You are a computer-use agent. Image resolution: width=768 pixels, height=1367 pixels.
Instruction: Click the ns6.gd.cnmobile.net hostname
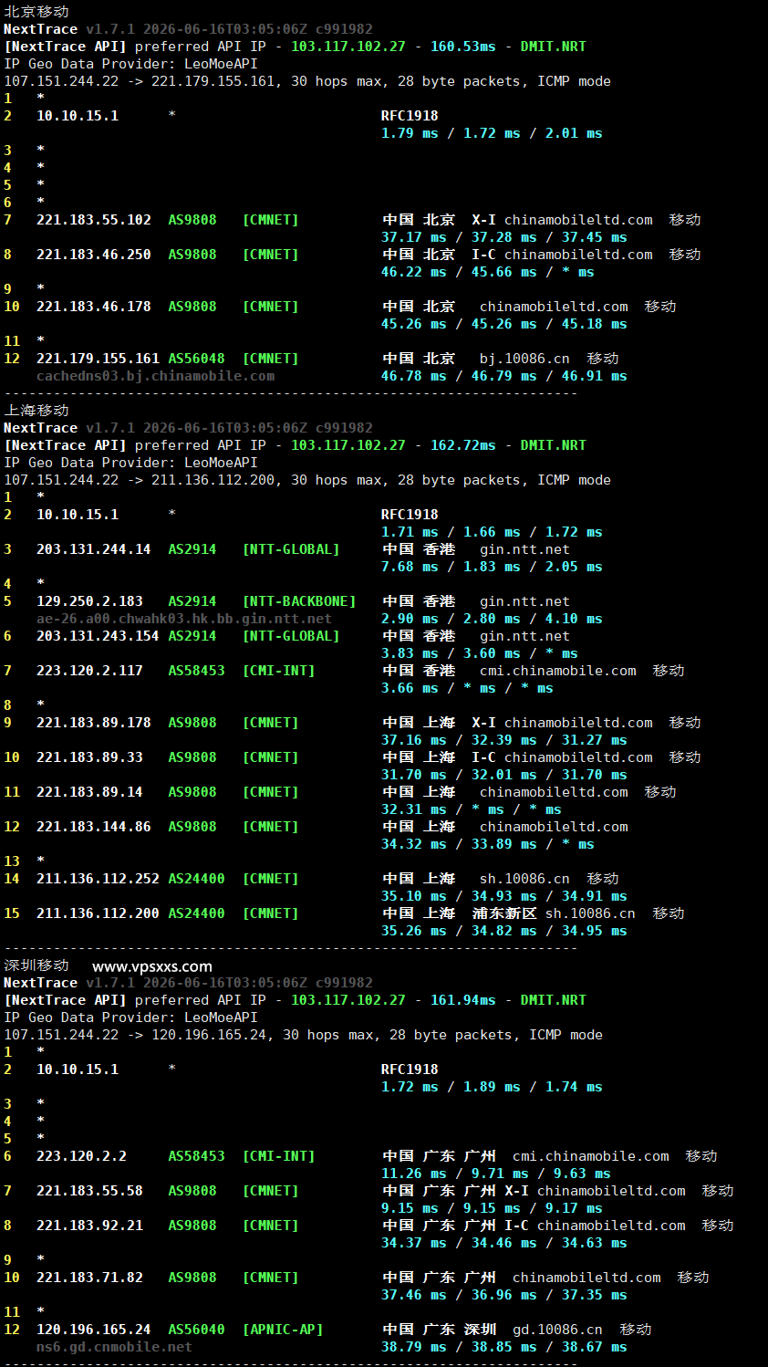click(x=114, y=1347)
